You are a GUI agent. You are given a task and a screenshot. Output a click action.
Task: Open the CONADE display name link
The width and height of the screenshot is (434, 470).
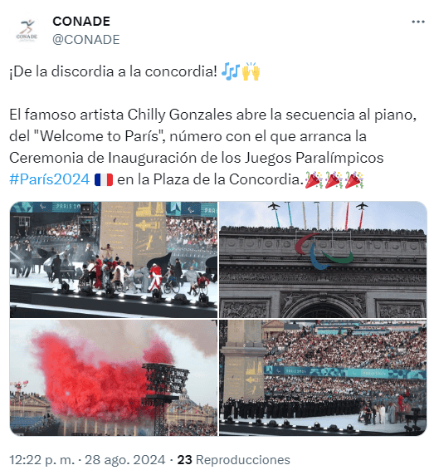81,22
